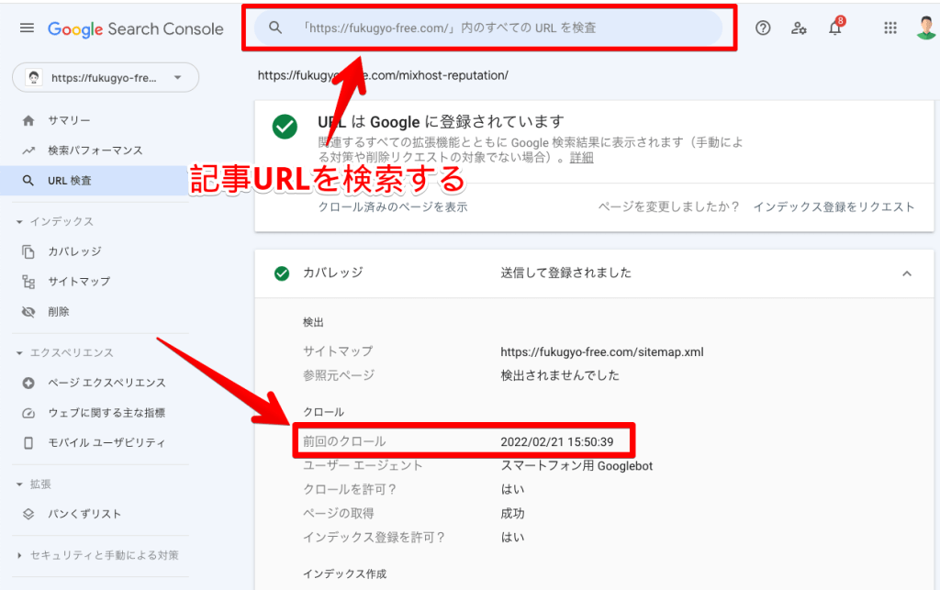Click 送信して登録されました status text

coord(565,273)
